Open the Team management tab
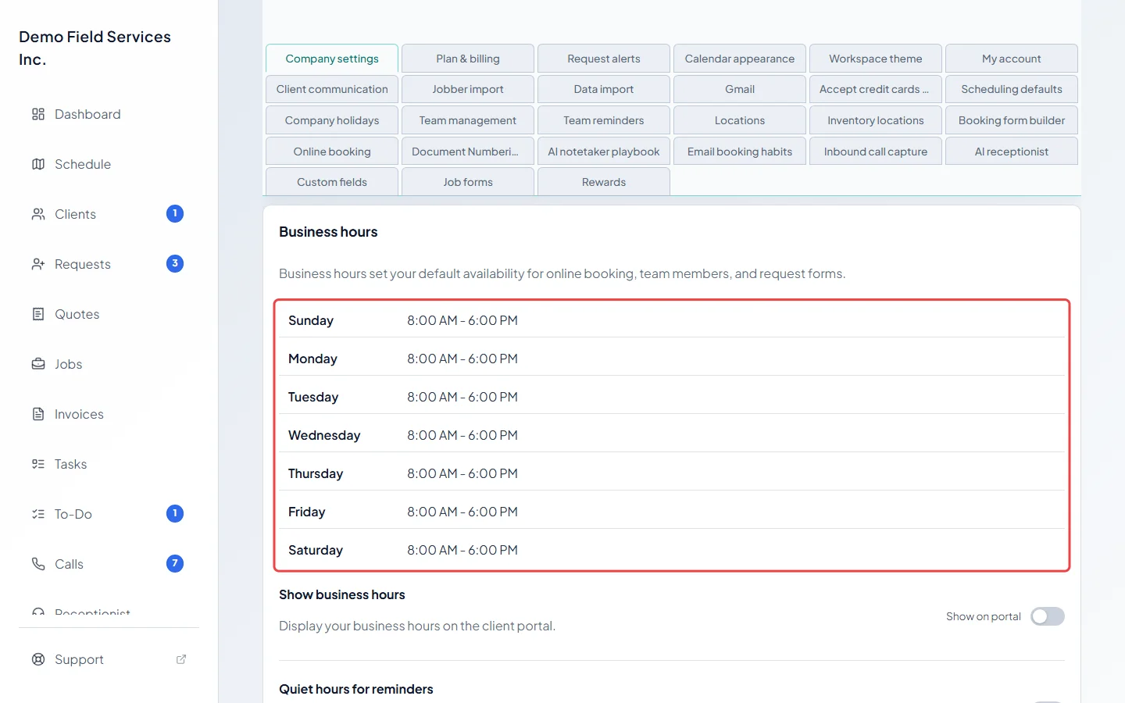Screen dimensions: 1125x703 [468, 120]
